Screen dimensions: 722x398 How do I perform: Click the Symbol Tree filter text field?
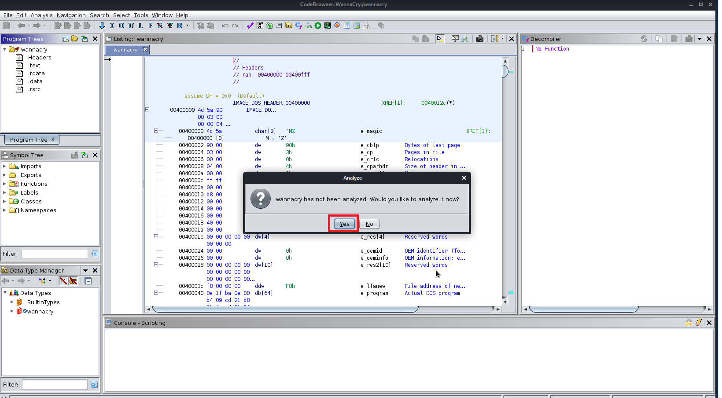(55, 254)
